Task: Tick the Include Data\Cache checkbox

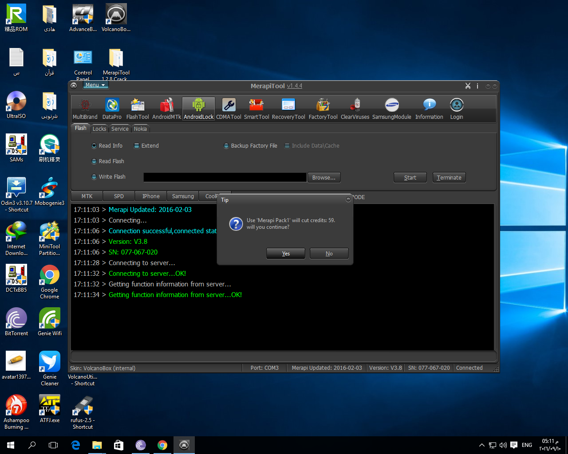Action: [x=312, y=146]
